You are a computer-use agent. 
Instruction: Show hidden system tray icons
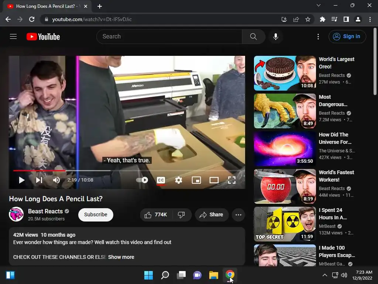click(325, 275)
